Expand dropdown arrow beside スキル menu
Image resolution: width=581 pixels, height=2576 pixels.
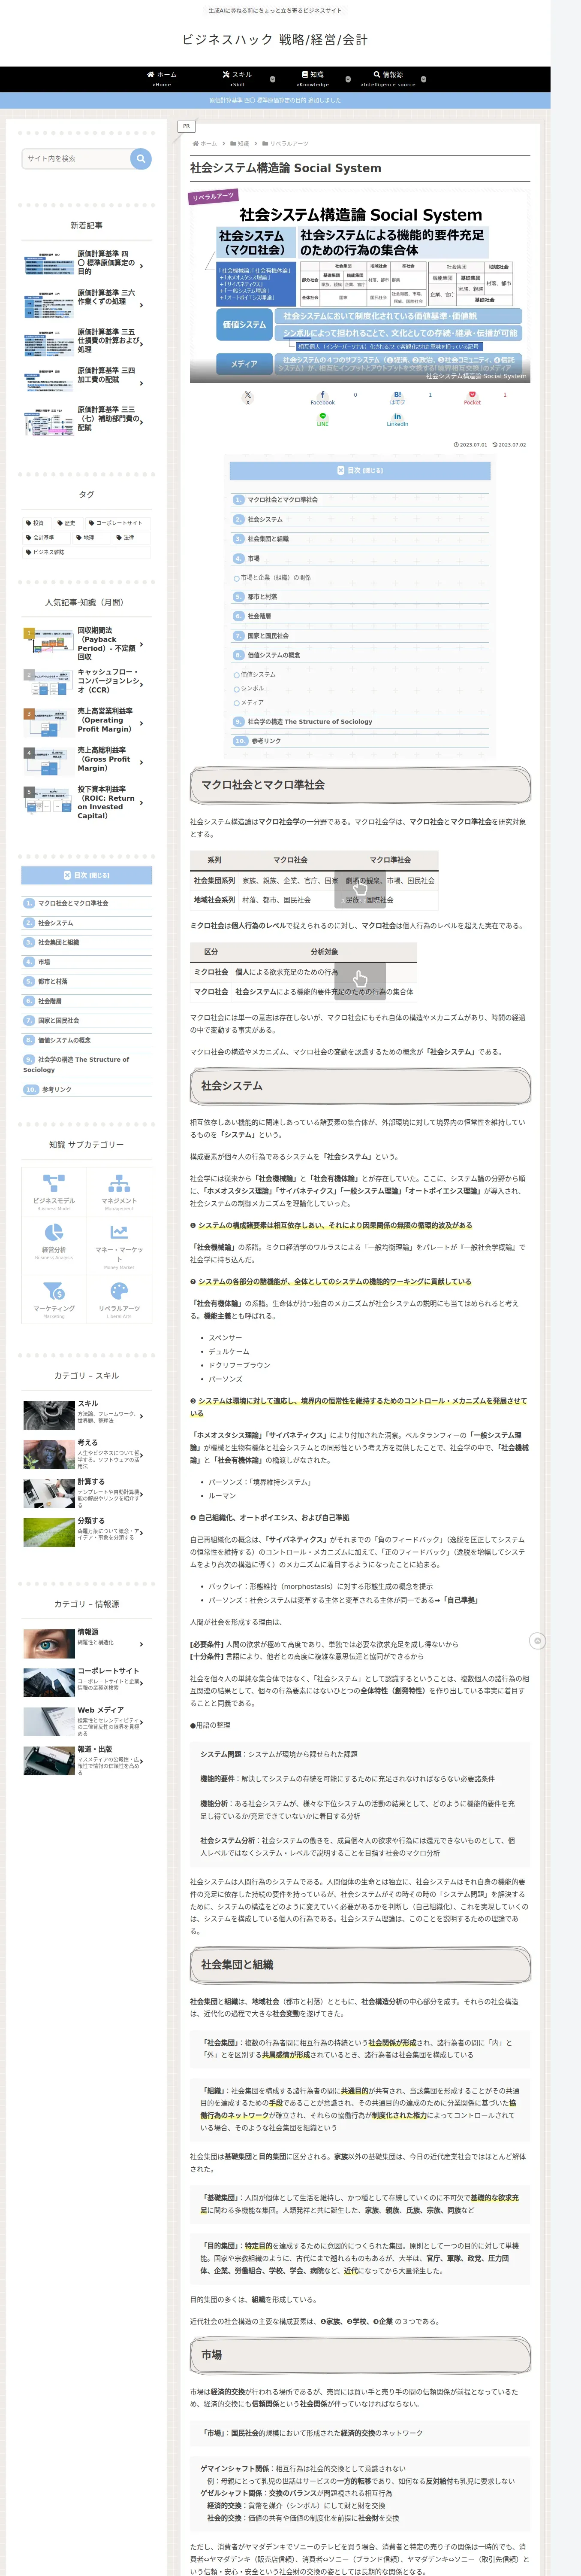click(x=273, y=79)
